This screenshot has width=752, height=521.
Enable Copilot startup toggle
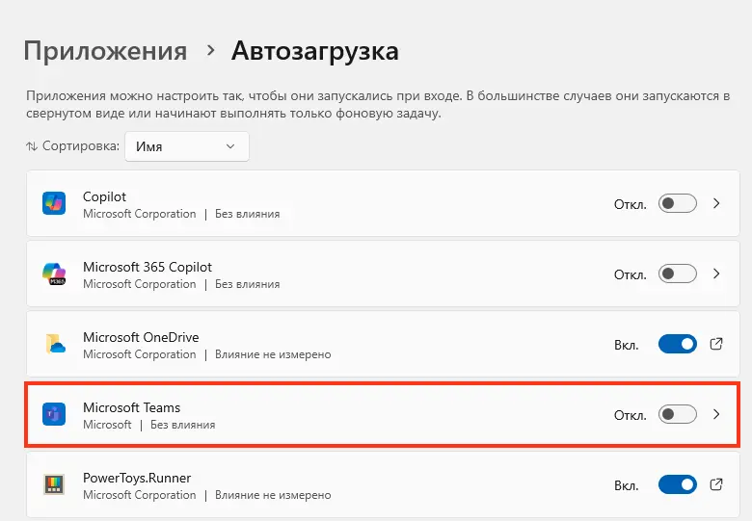point(677,203)
